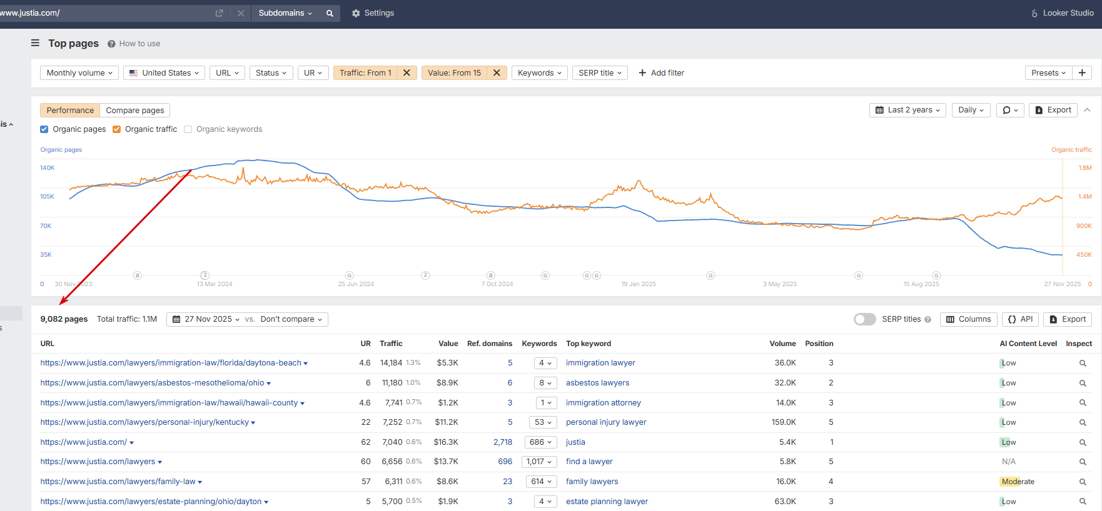The height and width of the screenshot is (511, 1102).
Task: Click the API button
Action: pos(1020,319)
